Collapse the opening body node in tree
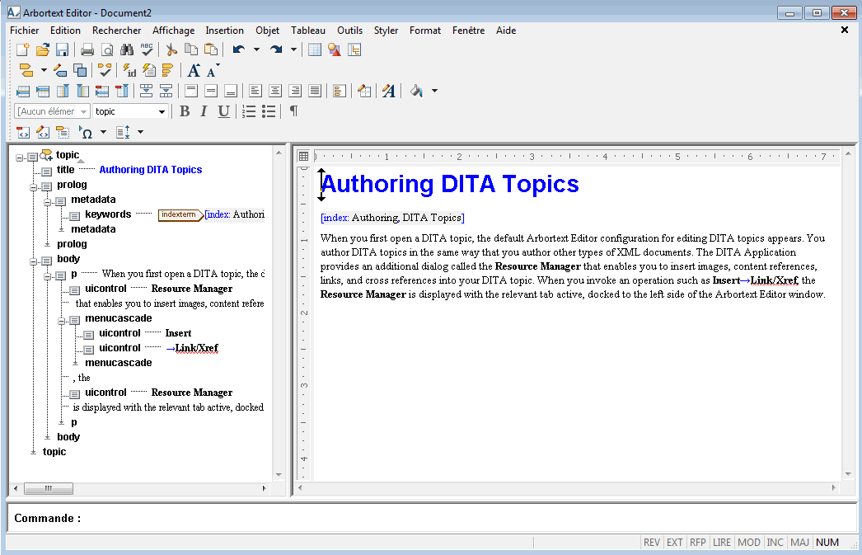 point(33,261)
